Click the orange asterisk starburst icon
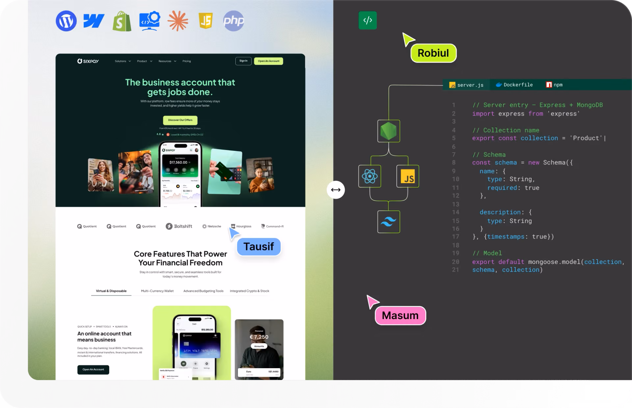The width and height of the screenshot is (632, 408). click(x=178, y=21)
